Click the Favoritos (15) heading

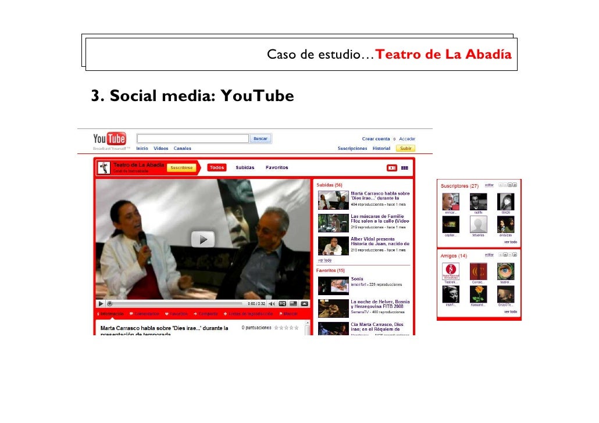[x=330, y=271]
